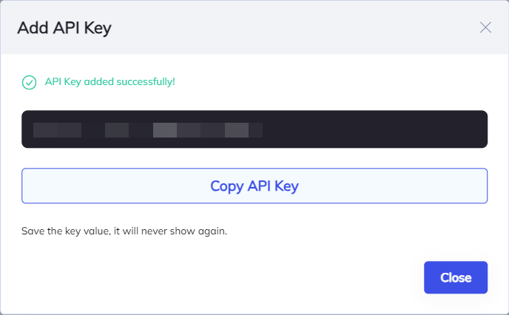This screenshot has width=509, height=315.
Task: Click the warning text about key visibility
Action: tap(124, 231)
